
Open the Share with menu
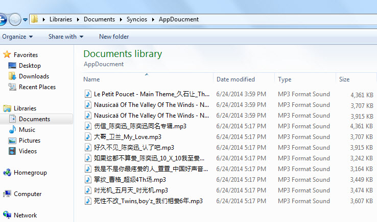click(66, 37)
